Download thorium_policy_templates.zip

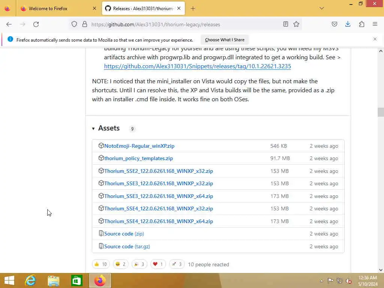(139, 159)
